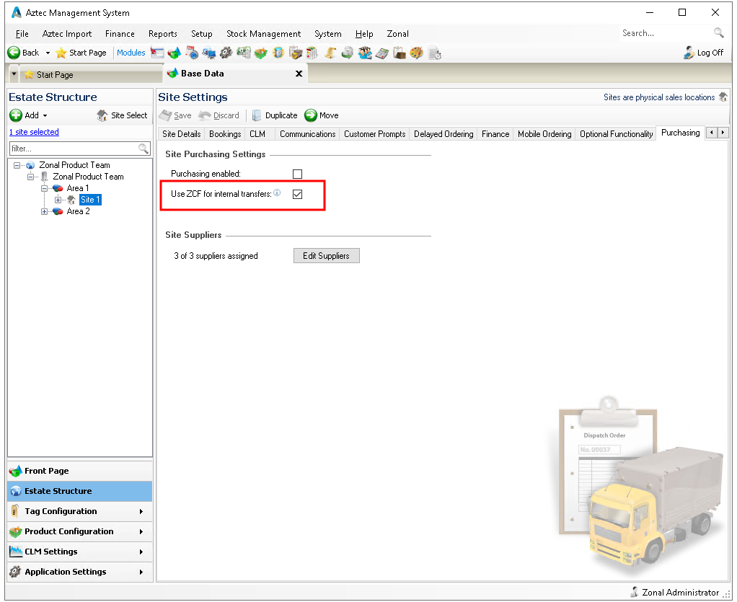Viewport: 737px width, 602px height.
Task: Uncheck Use ZCF for internal transfers
Action: [x=298, y=194]
